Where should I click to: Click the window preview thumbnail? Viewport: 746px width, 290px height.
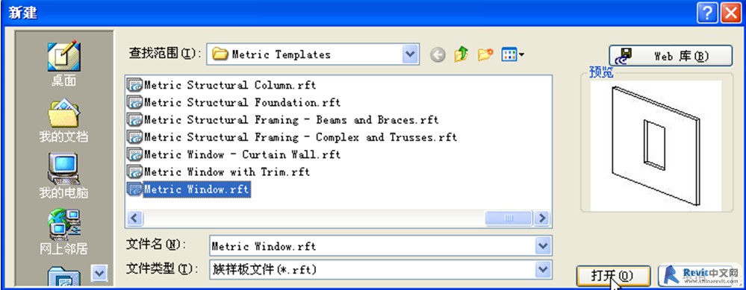[x=656, y=145]
